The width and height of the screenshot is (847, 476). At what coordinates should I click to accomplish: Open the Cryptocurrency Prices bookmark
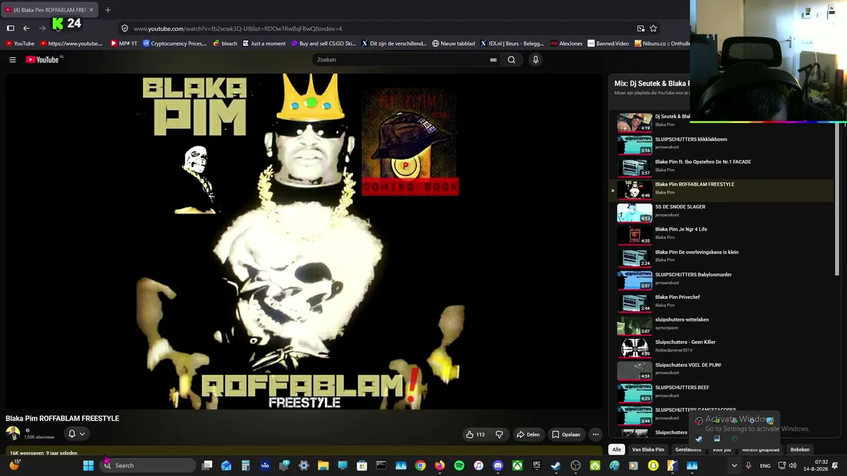pyautogui.click(x=175, y=44)
